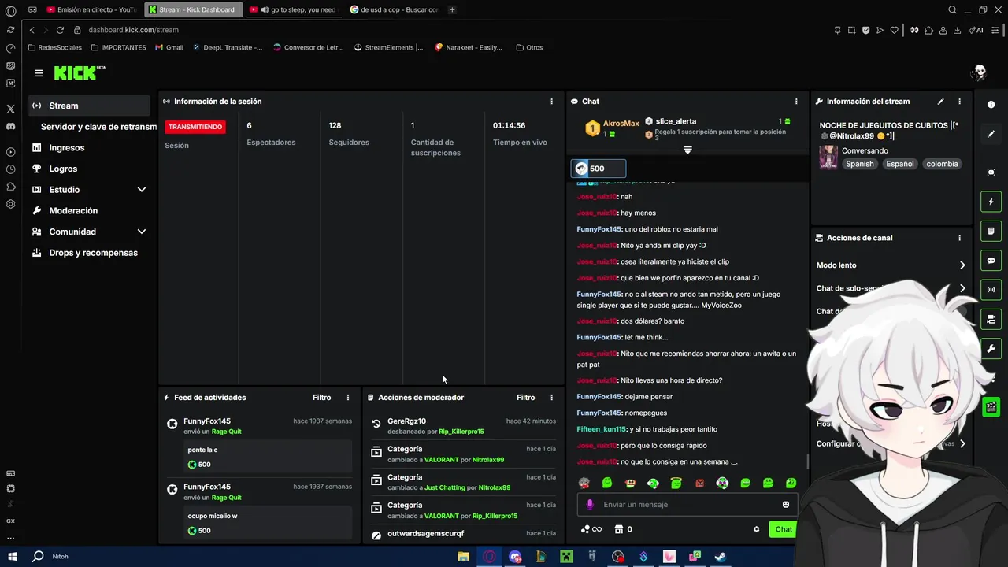Edit stream information with pencil icon

940,102
